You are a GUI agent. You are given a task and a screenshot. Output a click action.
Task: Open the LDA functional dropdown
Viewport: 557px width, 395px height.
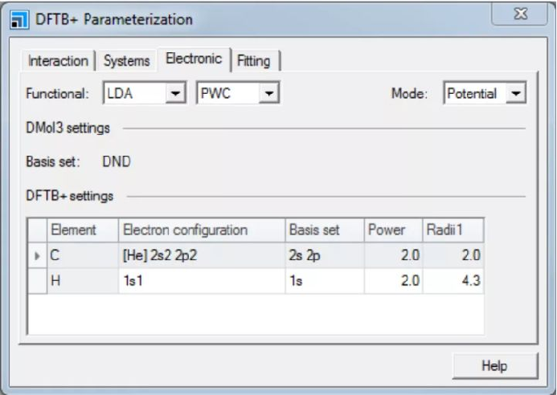pyautogui.click(x=175, y=93)
